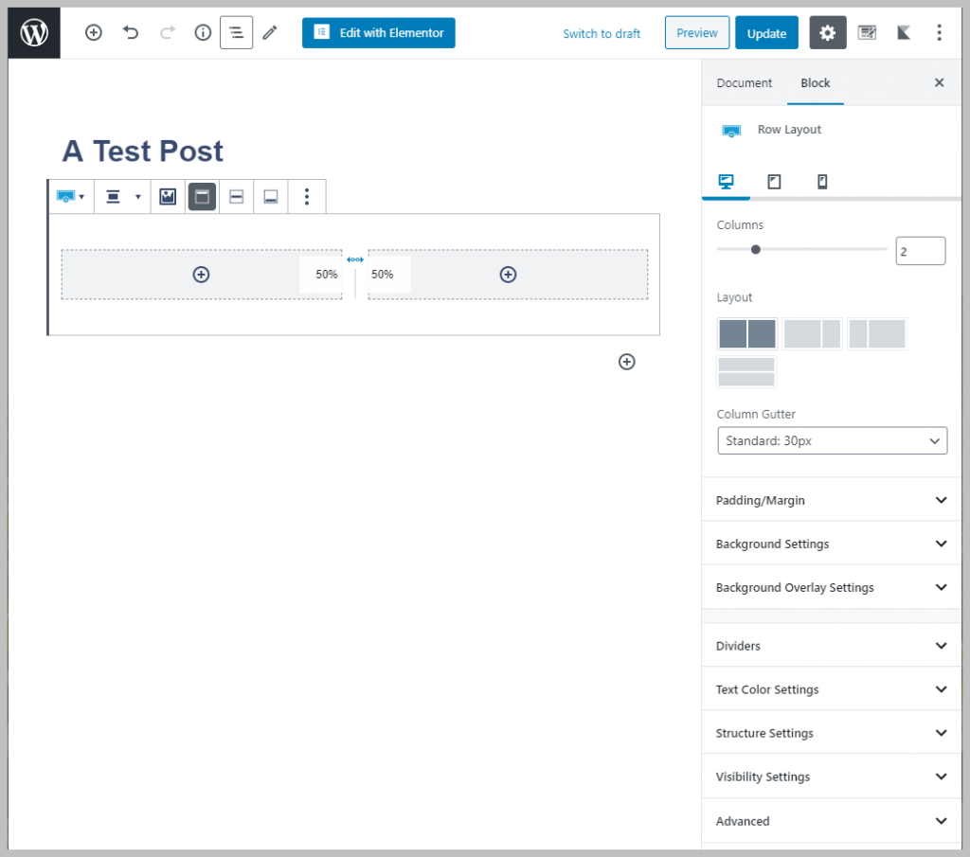The width and height of the screenshot is (970, 857).
Task: Open the content info icon
Action: (x=203, y=33)
